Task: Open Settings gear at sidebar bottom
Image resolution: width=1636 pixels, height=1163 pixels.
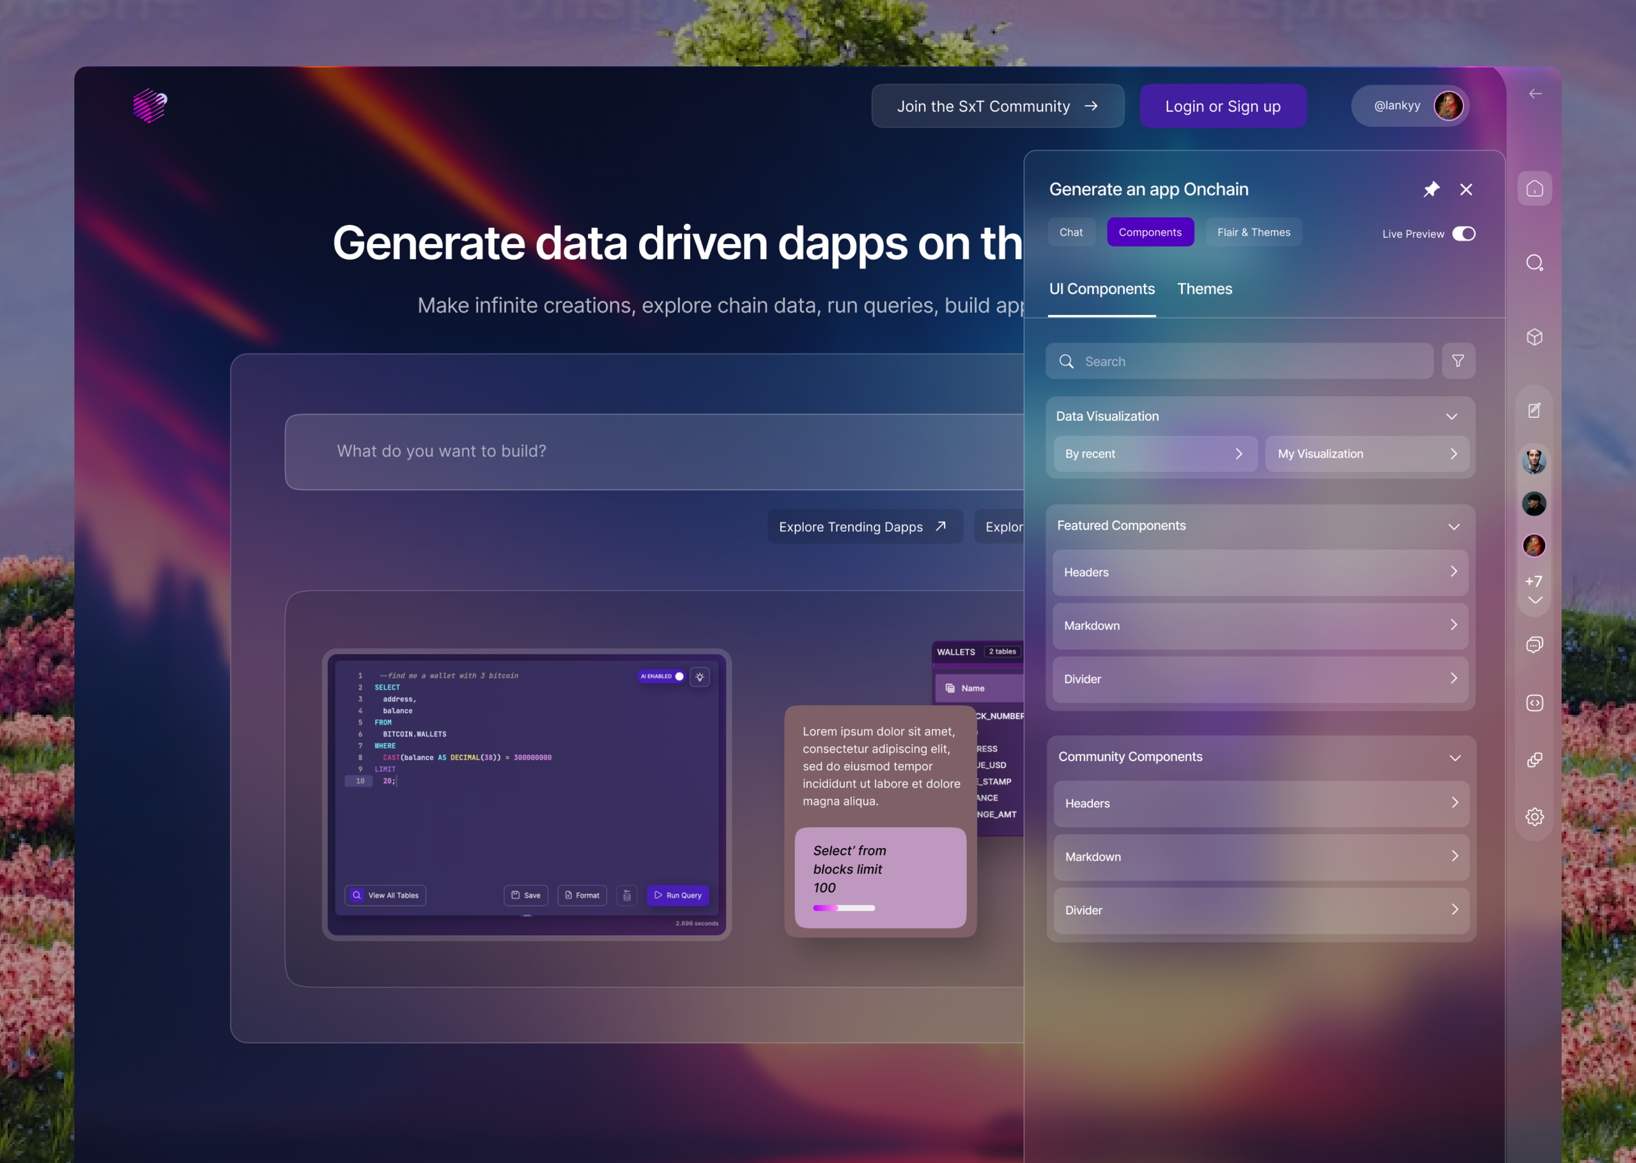Action: (x=1534, y=817)
